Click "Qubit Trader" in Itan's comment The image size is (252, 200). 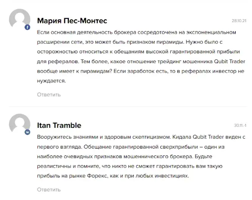[208, 137]
